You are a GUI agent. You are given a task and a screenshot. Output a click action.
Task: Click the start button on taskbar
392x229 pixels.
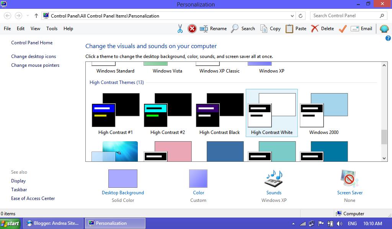tap(11, 223)
